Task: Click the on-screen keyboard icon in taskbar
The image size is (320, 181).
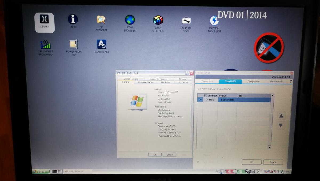Action: [x=56, y=171]
